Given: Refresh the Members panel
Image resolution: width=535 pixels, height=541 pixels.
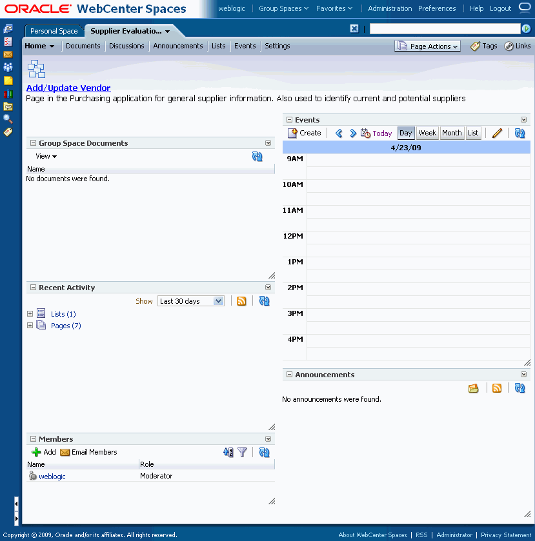Looking at the screenshot, I should pos(264,452).
